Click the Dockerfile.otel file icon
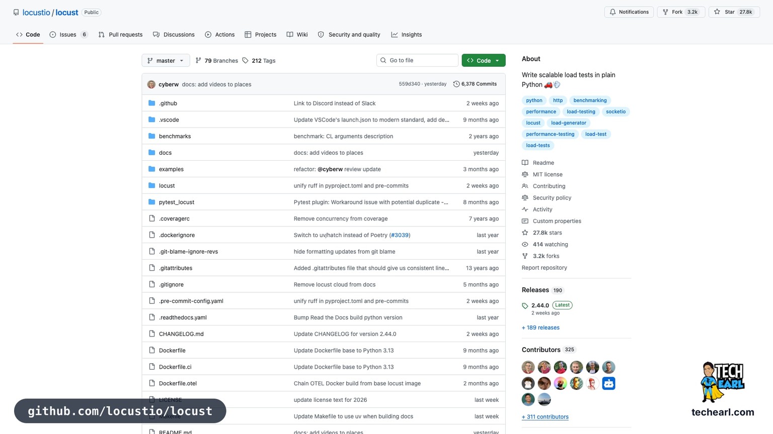Image resolution: width=773 pixels, height=434 pixels. 152,383
